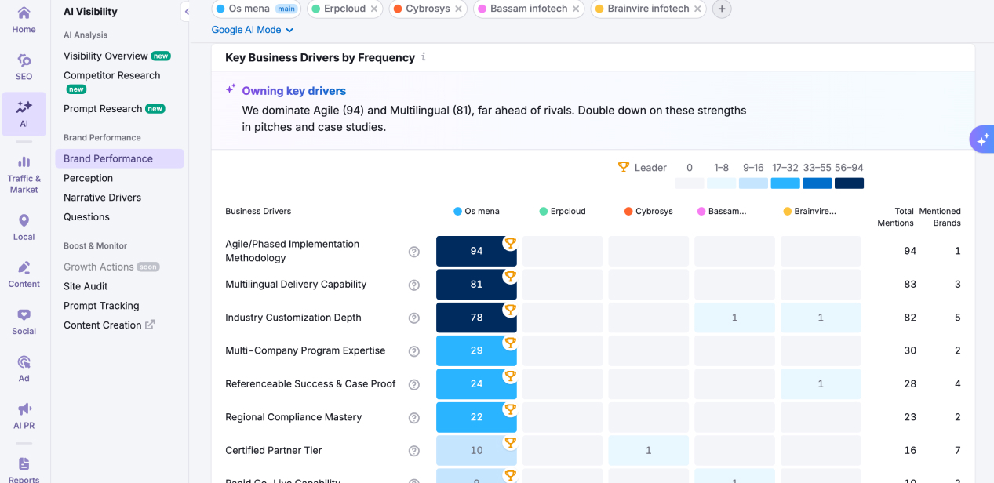
Task: Select Perception in Brand Performance menu
Action: click(88, 178)
